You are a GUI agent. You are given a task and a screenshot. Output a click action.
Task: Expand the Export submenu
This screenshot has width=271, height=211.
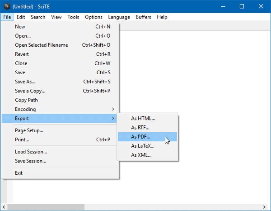coord(60,119)
